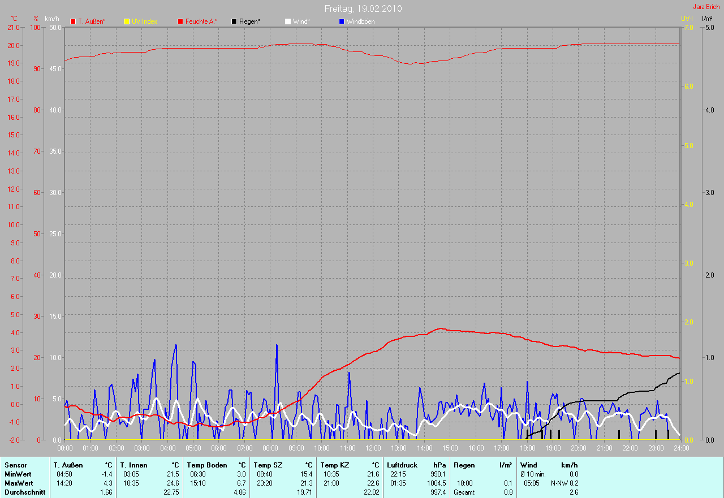Click the Regen Gesamt value 0.8
Screen dimensions: 724x498
507,492
